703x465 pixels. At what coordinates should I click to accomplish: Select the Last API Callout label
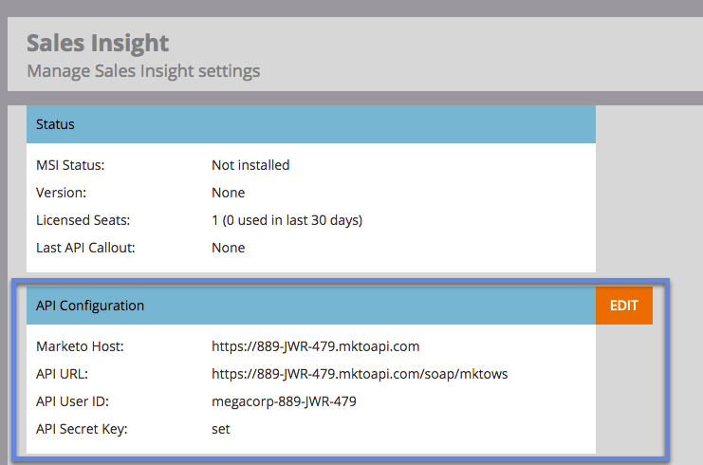tap(85, 248)
